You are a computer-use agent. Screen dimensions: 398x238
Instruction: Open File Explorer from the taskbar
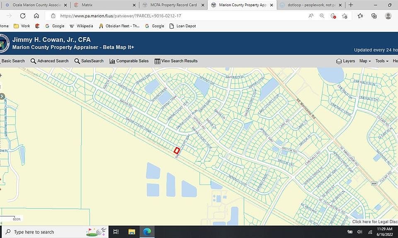pyautogui.click(x=132, y=232)
